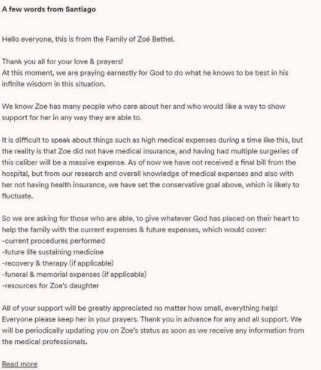Screen dimensions: 321x370
Task: Select the Thank you all for your love line
Action: pyautogui.click(x=62, y=62)
